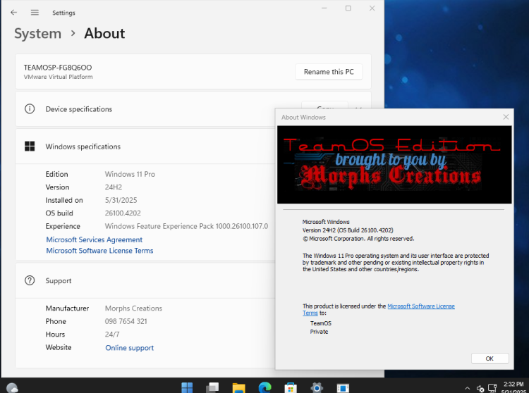Close the About Windows dialog

[x=506, y=117]
